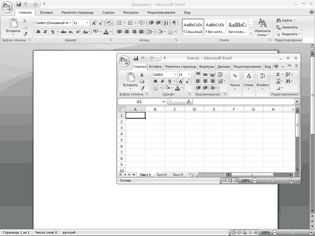This screenshot has height=236, width=315.
Task: Click Найти in Word editing group
Action: coord(286,20)
